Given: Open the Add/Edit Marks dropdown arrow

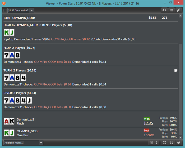Looking at the screenshot, I should point(41,143).
